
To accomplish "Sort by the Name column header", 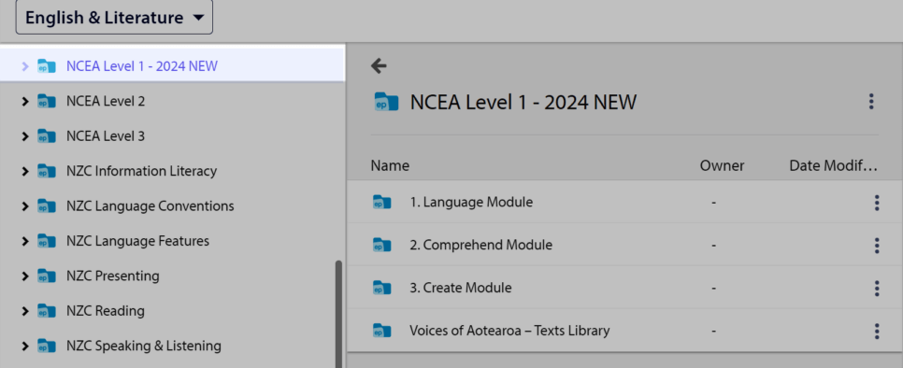I will point(390,166).
